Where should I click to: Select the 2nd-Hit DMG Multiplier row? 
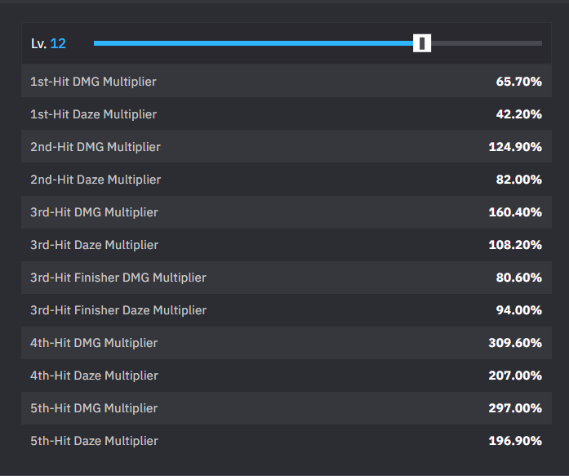click(287, 146)
